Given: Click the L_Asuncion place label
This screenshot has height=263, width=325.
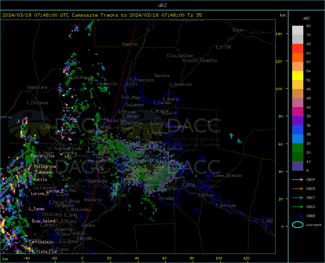Looking at the screenshot, I should coord(181,84).
